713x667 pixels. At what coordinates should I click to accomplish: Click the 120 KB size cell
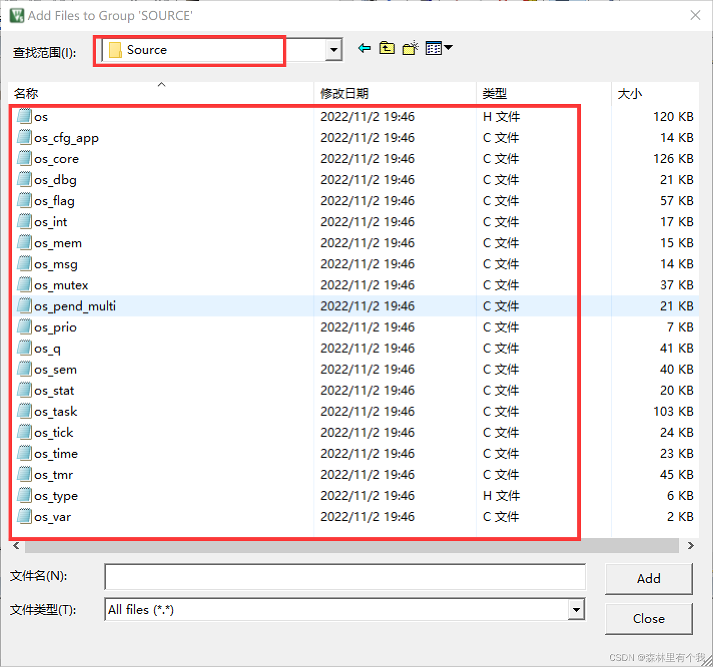click(673, 117)
